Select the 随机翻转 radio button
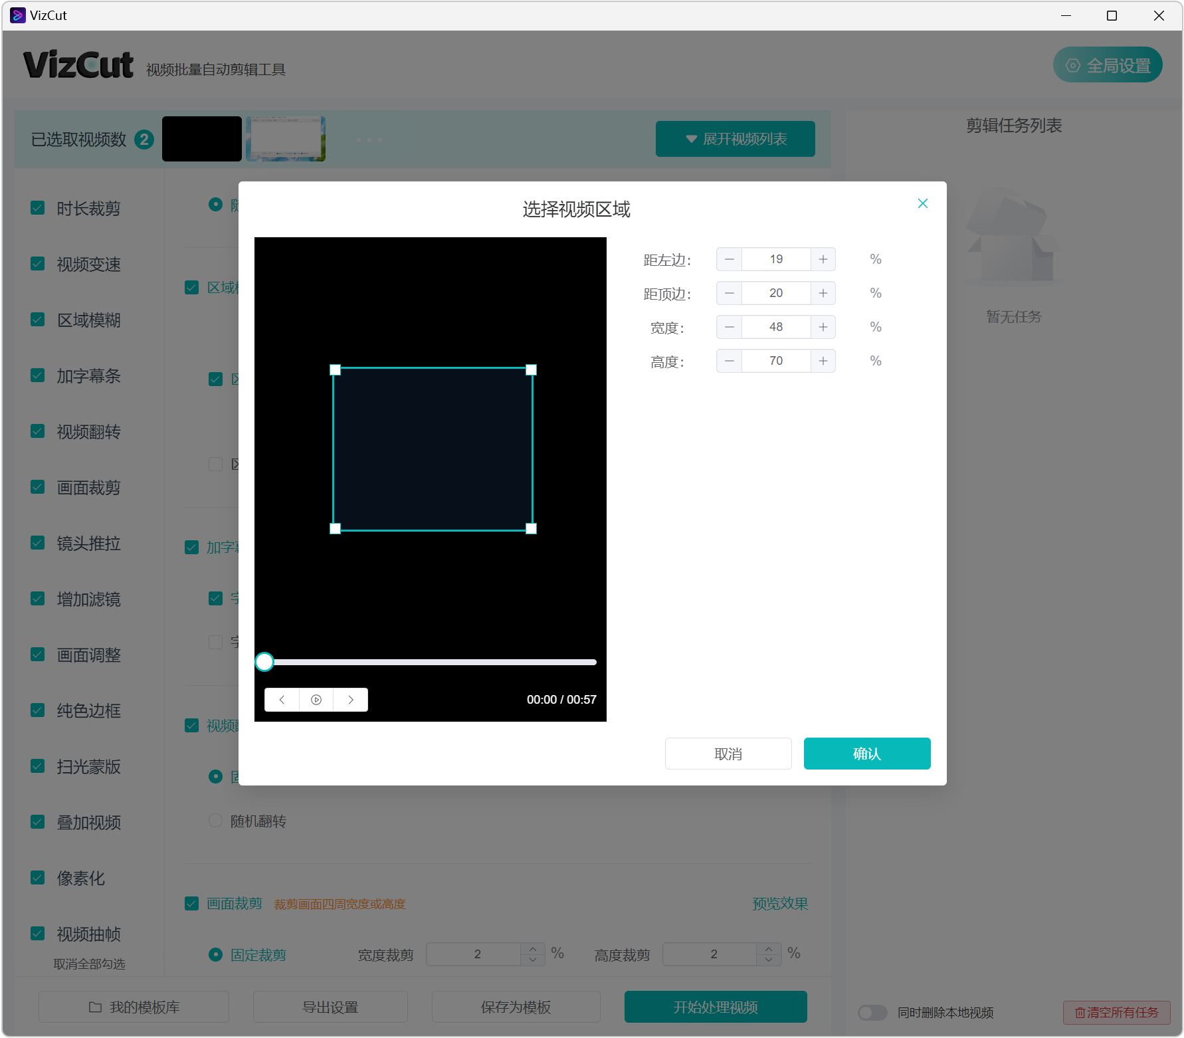The height and width of the screenshot is (1038, 1184). pyautogui.click(x=215, y=821)
